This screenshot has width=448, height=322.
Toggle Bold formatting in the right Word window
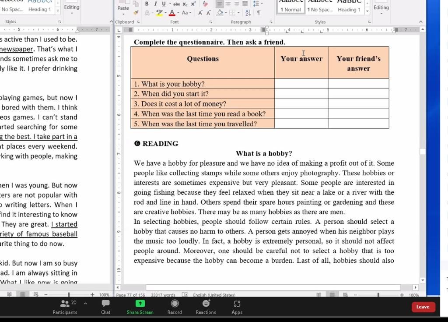tap(147, 4)
